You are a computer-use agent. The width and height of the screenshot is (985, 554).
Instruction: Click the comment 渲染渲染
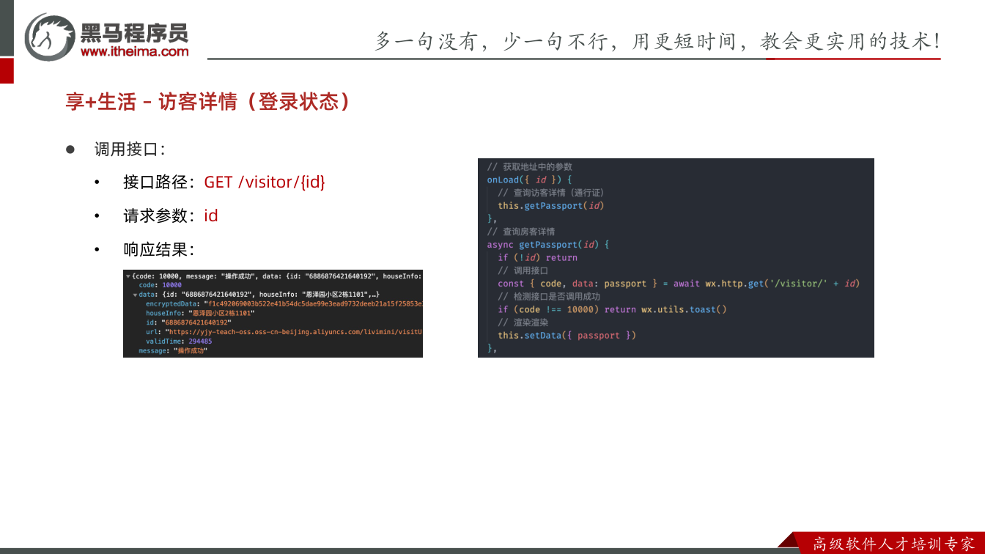pos(523,322)
